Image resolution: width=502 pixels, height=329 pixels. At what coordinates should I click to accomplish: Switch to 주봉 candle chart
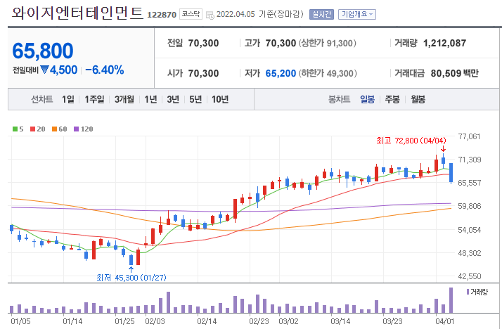click(392, 99)
